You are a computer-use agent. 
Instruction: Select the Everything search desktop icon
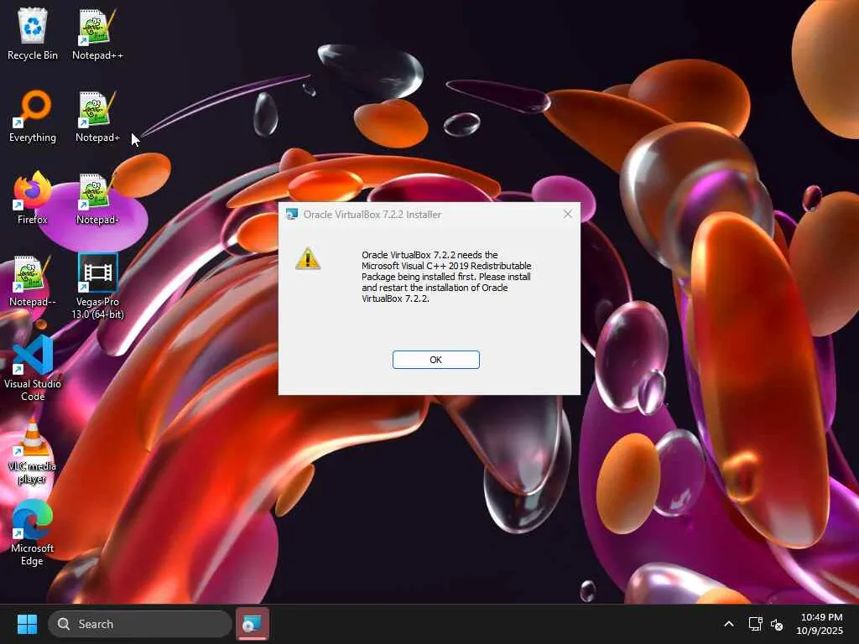(x=33, y=117)
